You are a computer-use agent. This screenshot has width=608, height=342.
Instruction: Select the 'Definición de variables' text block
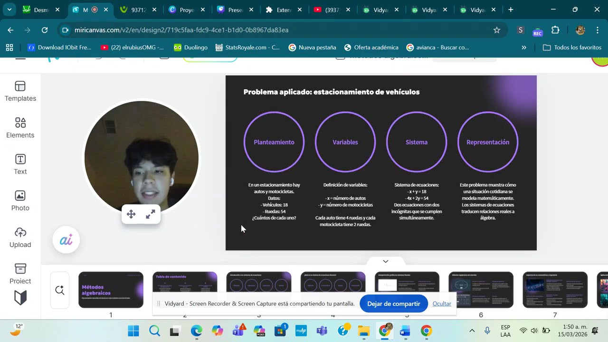click(345, 205)
